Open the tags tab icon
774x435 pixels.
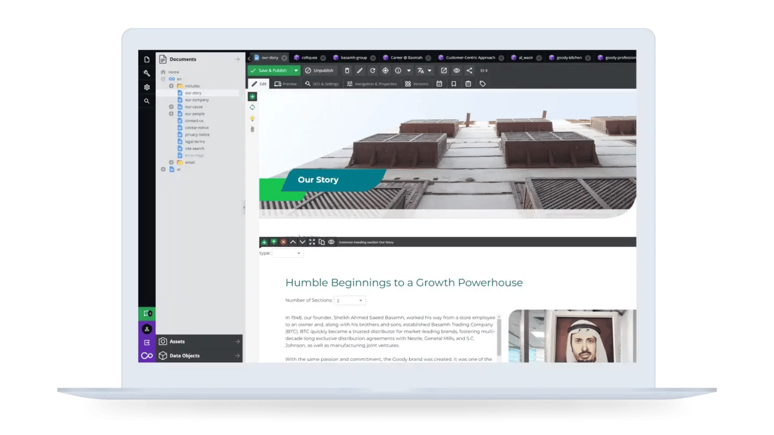(x=483, y=84)
